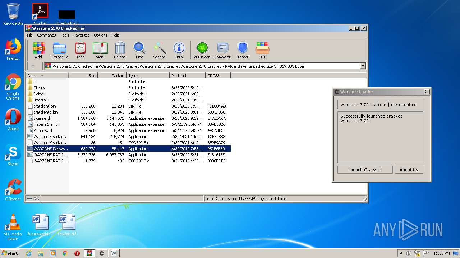Open the Find magnifier icon

pyautogui.click(x=139, y=50)
